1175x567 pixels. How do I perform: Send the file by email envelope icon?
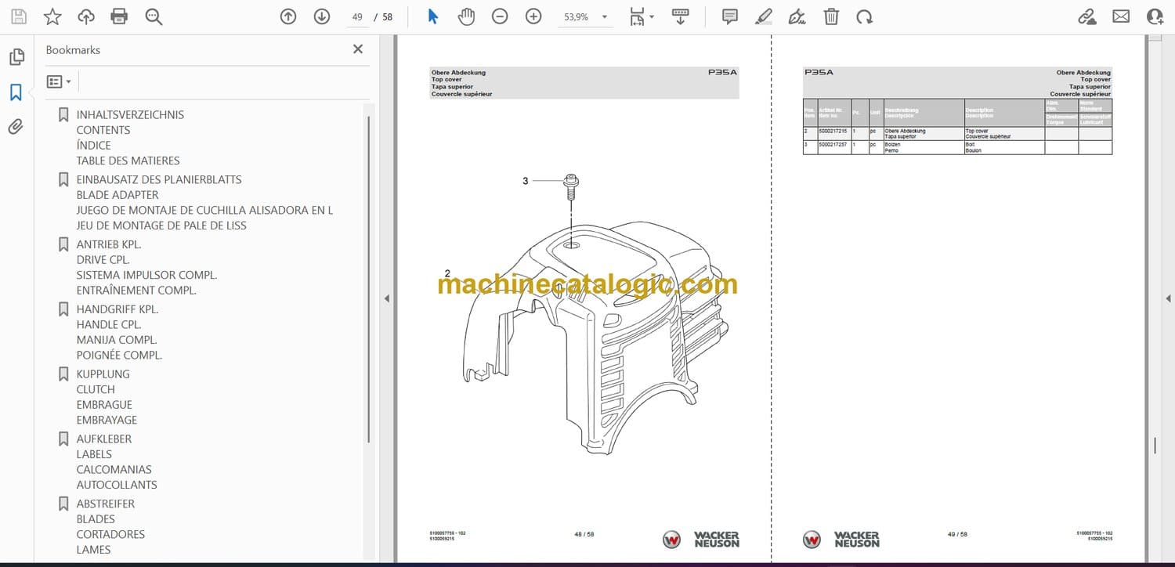coord(1121,16)
